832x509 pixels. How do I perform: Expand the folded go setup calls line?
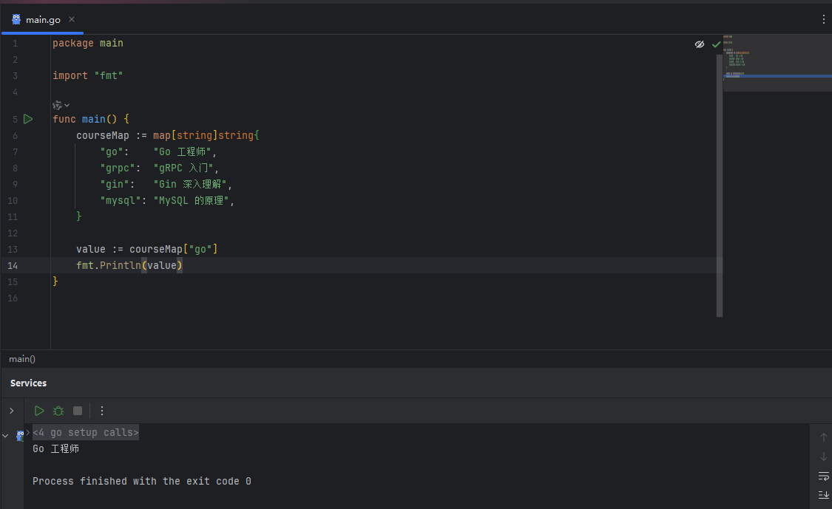(86, 433)
